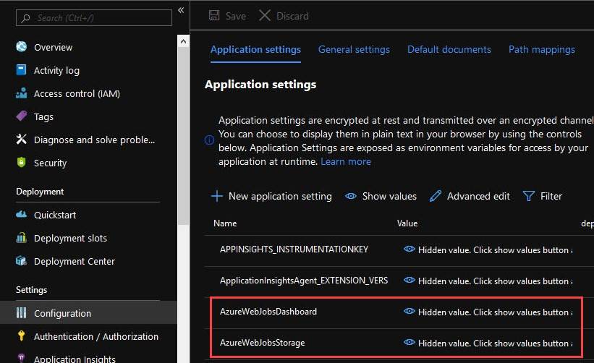Click Show values button
Viewport: 594px width, 363px height.
tap(381, 196)
